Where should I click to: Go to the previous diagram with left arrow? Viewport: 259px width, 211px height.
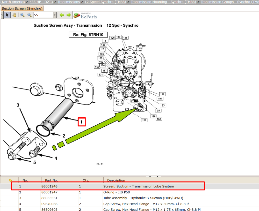click(62, 15)
